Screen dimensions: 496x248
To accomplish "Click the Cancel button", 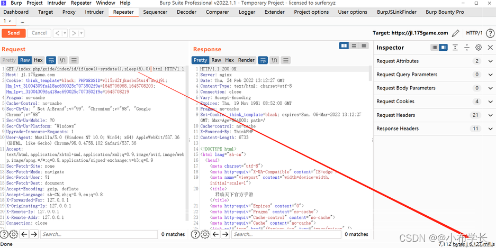I will coord(39,33).
